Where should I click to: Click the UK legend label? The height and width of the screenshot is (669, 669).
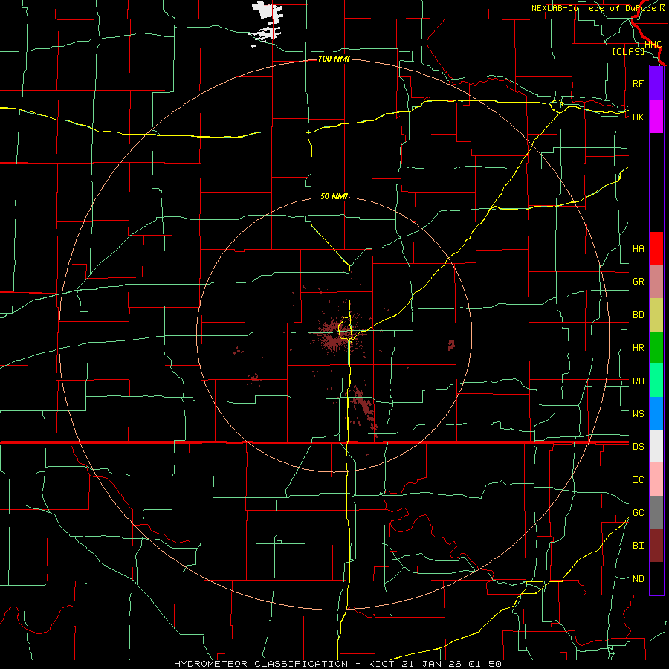tap(639, 117)
